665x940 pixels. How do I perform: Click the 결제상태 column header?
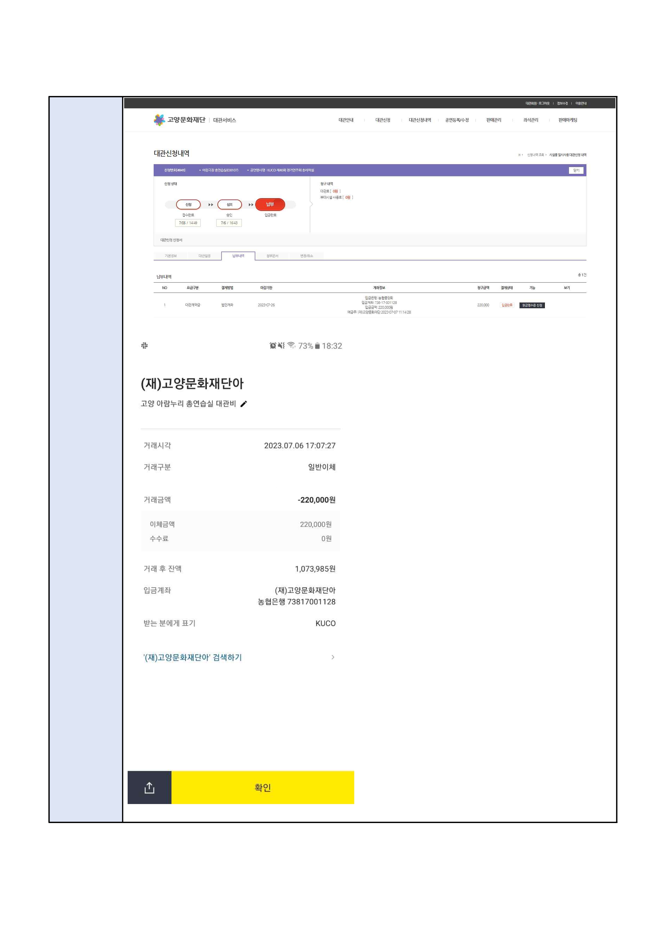click(507, 288)
